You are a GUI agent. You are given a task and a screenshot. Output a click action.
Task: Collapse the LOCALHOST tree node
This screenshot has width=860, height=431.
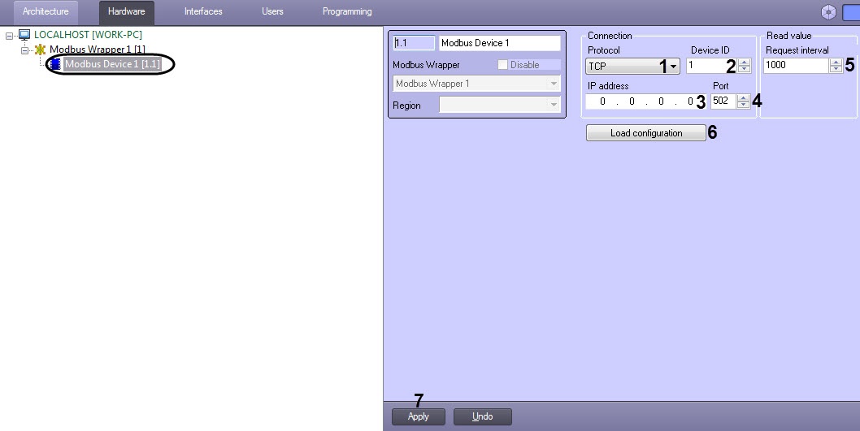(x=9, y=37)
